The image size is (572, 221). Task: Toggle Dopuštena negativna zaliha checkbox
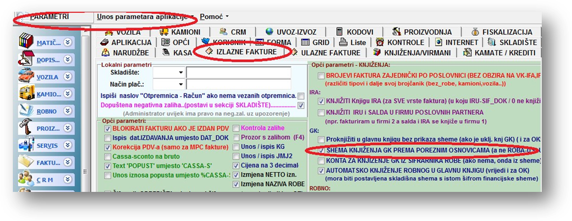click(301, 105)
